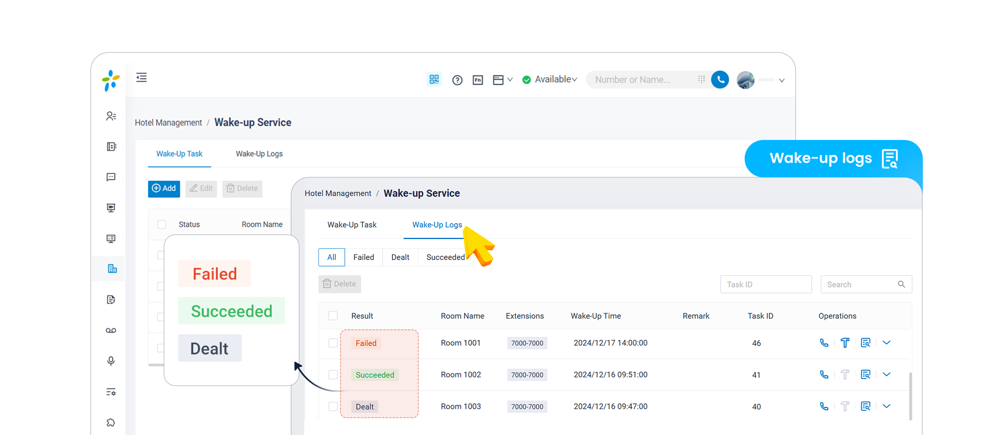Filter logs by All
The width and height of the screenshot is (1005, 435).
tap(332, 257)
